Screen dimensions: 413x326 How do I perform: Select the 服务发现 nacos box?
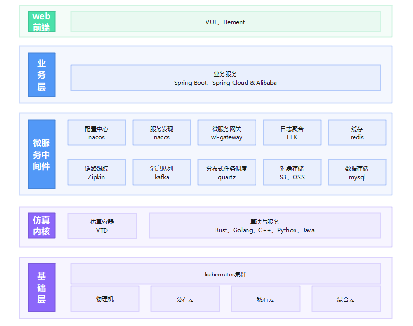tap(162, 132)
